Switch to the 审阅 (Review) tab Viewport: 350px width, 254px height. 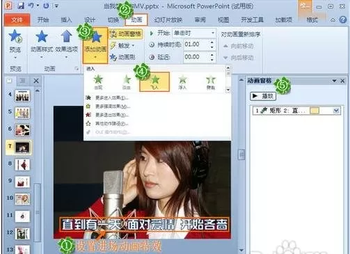point(200,19)
